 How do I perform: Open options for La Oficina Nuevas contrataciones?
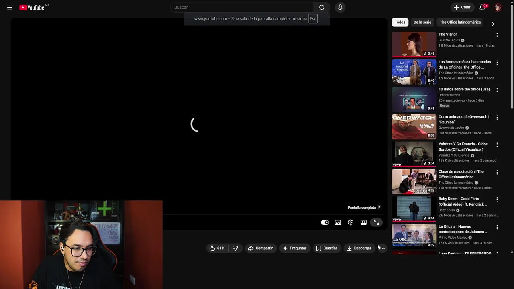point(497,227)
